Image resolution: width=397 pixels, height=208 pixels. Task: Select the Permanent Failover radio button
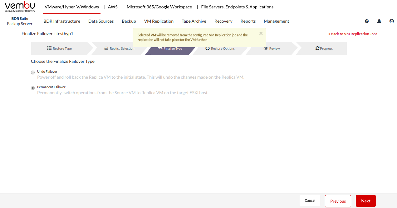(x=33, y=88)
